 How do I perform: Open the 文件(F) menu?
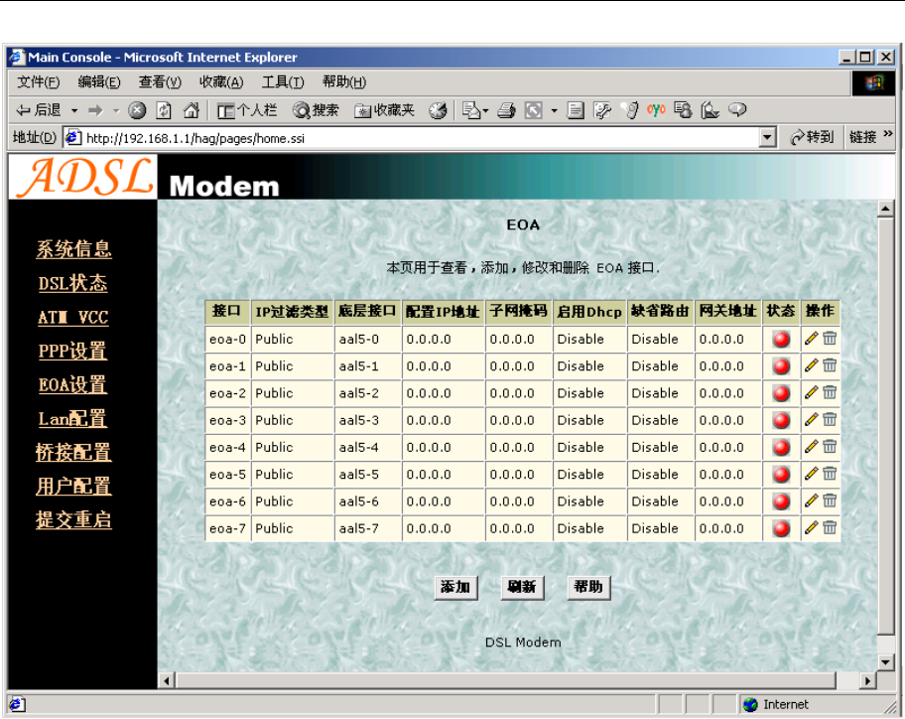point(38,82)
